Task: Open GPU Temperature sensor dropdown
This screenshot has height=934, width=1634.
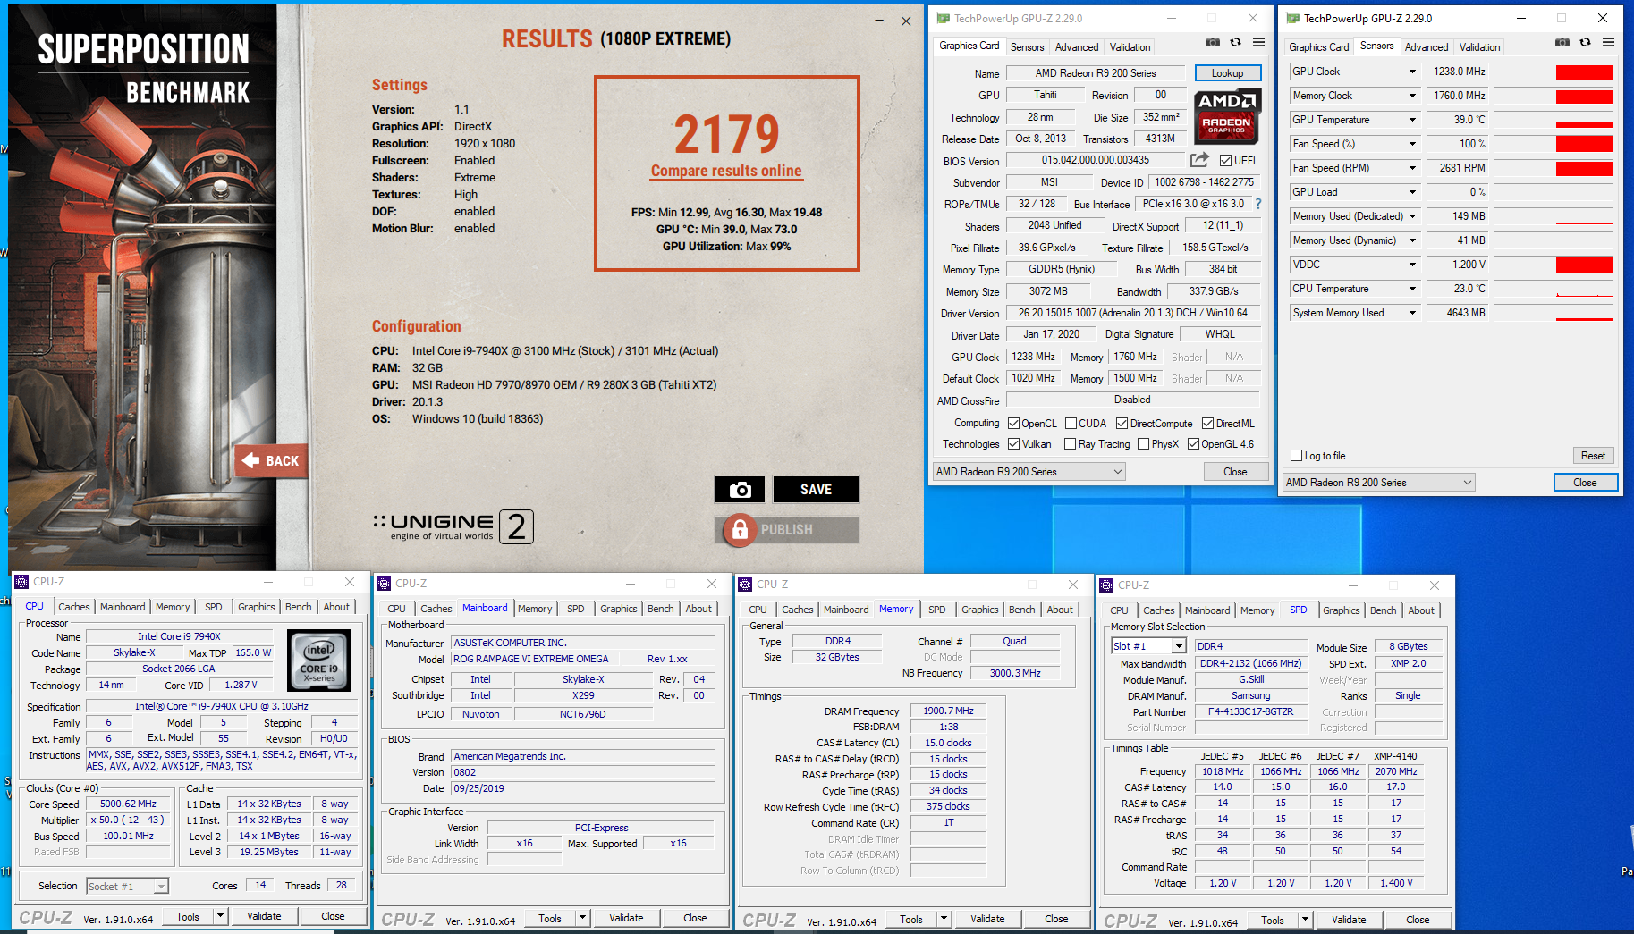Action: [x=1413, y=120]
